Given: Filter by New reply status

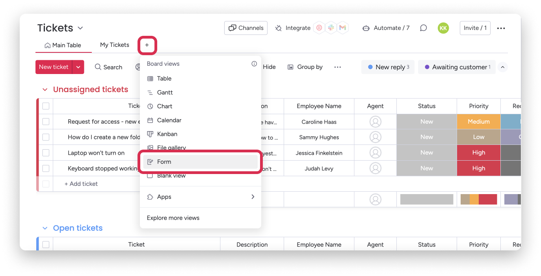Looking at the screenshot, I should (388, 67).
